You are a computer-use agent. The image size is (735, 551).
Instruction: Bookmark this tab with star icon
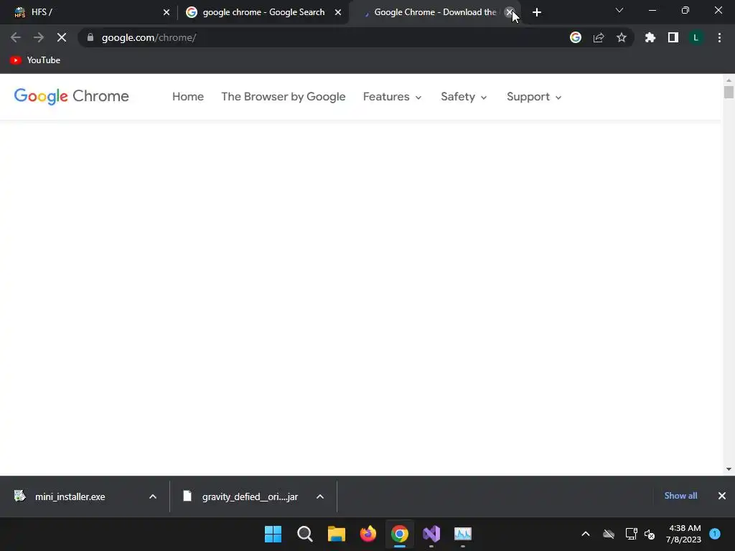622,37
